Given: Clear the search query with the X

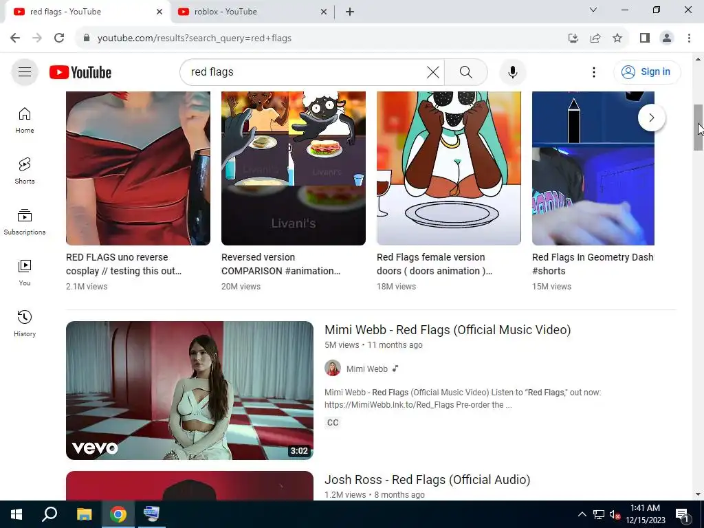Looking at the screenshot, I should (x=433, y=71).
